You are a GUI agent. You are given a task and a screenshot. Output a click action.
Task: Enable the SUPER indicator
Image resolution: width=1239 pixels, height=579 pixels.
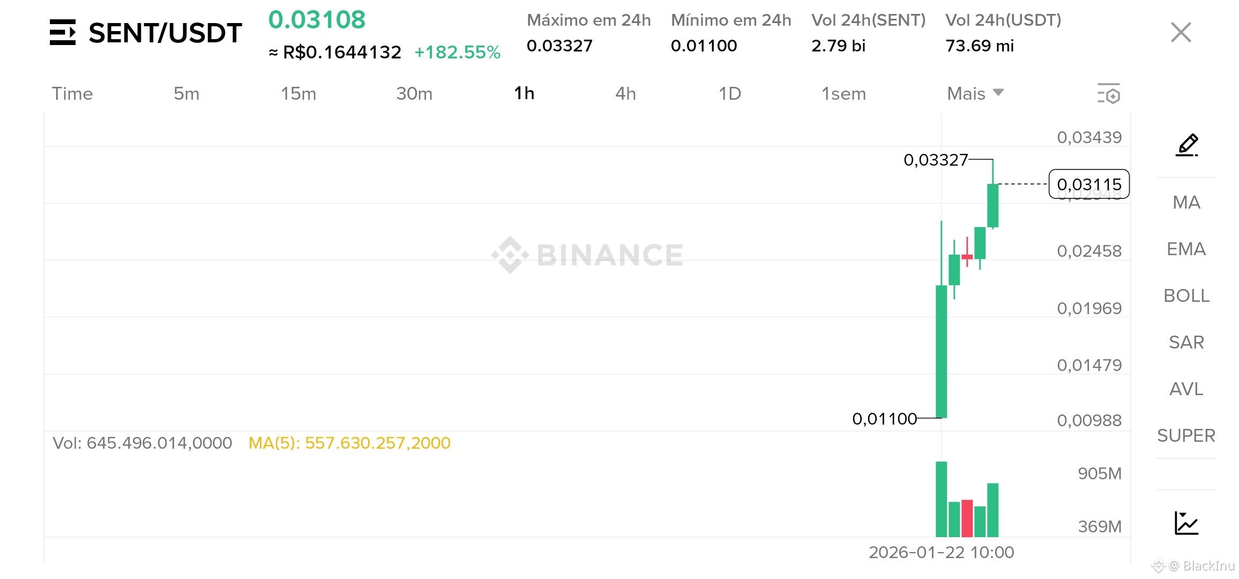1186,435
